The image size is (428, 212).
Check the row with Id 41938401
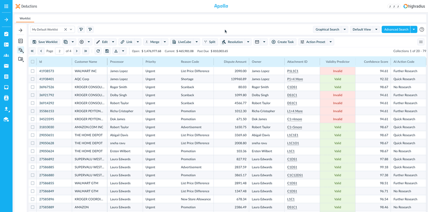click(33, 79)
